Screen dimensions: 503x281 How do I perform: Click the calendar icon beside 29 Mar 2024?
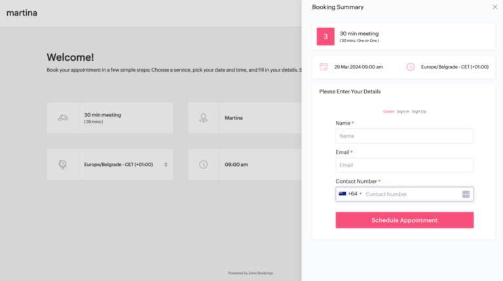coord(324,67)
